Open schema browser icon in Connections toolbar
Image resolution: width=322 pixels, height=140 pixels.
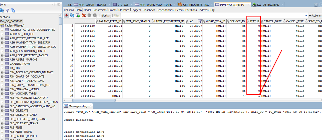click(x=13, y=10)
